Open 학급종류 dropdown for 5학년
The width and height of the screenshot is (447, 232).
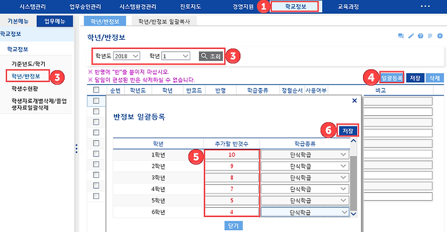pyautogui.click(x=305, y=200)
